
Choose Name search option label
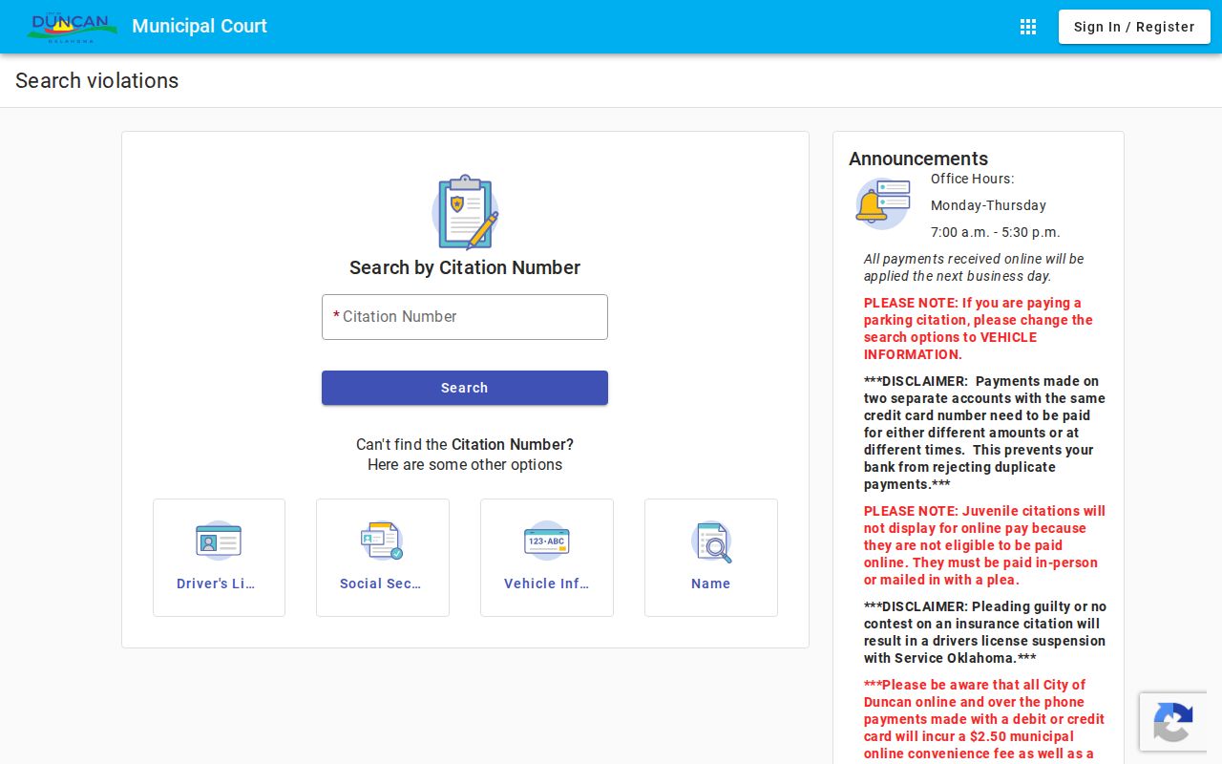pyautogui.click(x=711, y=584)
